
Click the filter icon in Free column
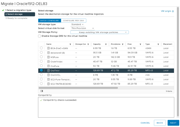pyautogui.click(x=140, y=44)
